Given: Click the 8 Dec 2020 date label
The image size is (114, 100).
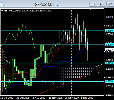Looking at the screenshot, I should [x=87, y=98].
